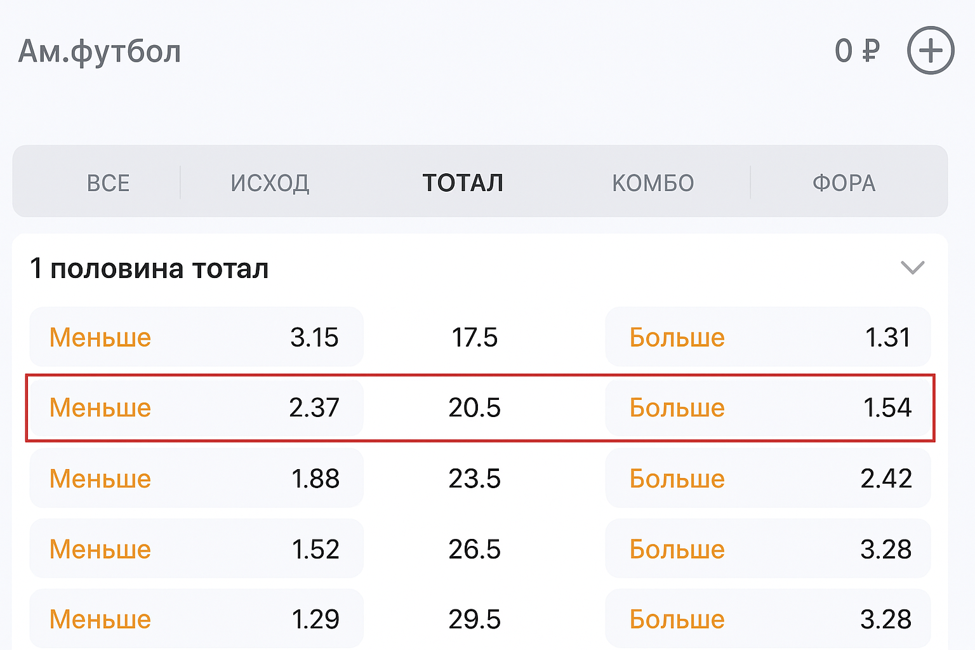Viewport: 975px width, 650px height.
Task: Open the ФОРА tab
Action: click(844, 183)
